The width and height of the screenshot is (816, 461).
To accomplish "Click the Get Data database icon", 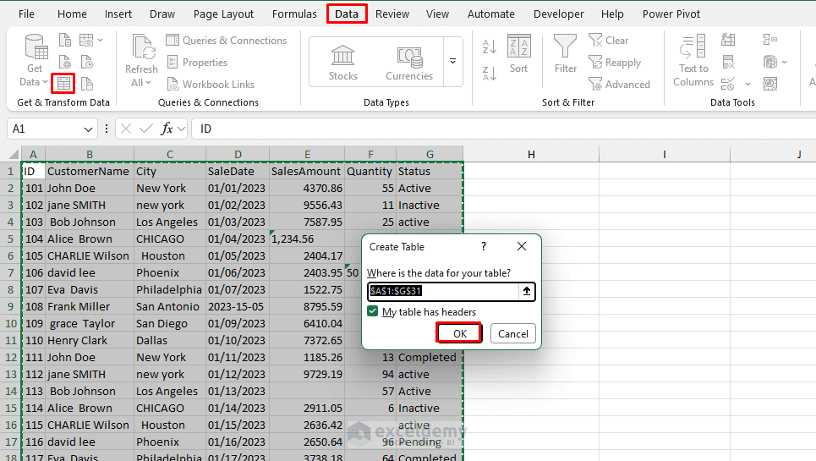I will pyautogui.click(x=36, y=47).
